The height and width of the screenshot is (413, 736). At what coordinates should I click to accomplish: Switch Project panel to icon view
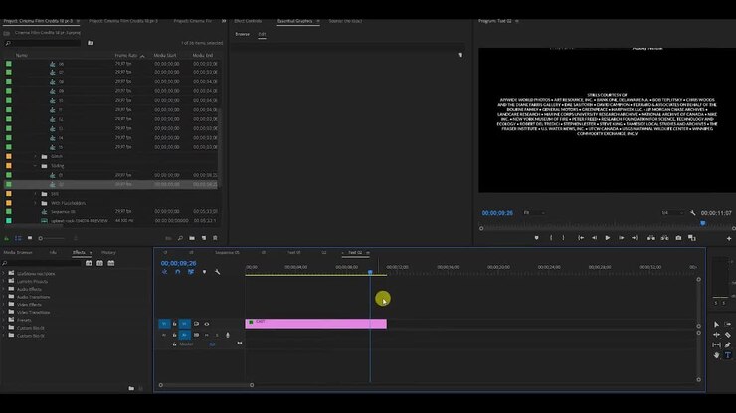click(30, 238)
